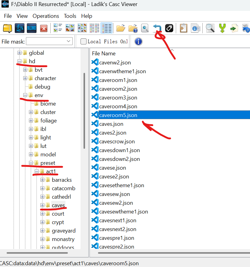Collapse the preset folder node

pyautogui.click(x=31, y=163)
